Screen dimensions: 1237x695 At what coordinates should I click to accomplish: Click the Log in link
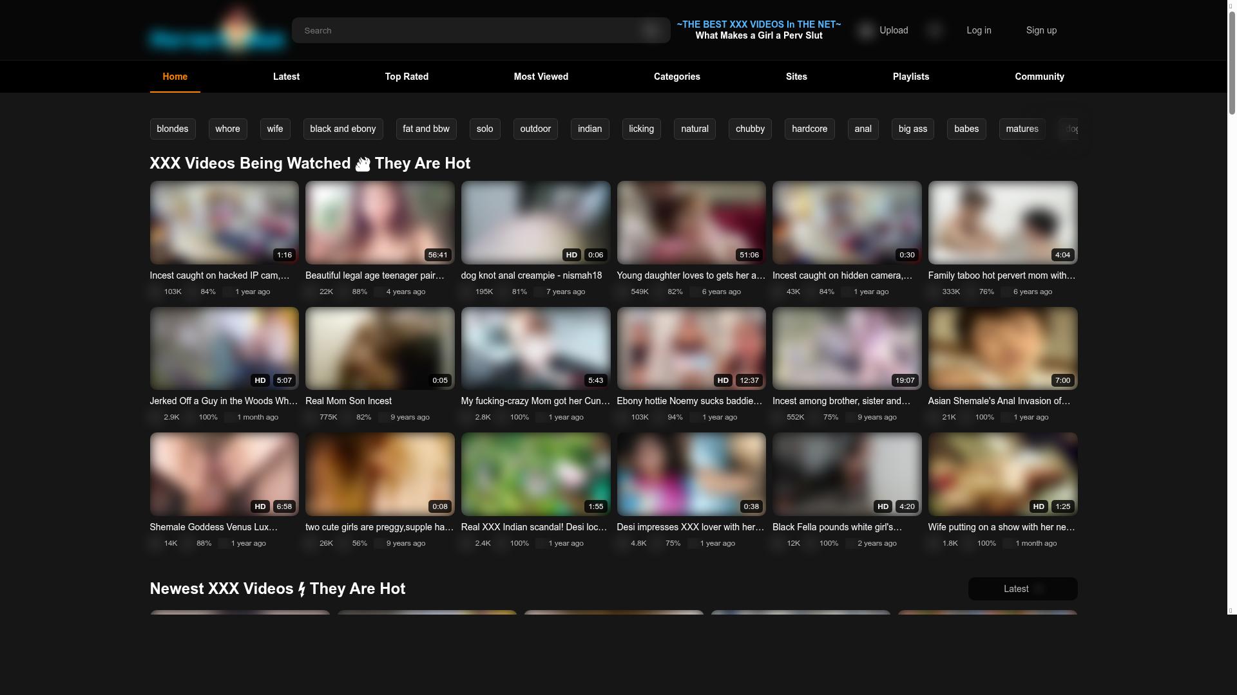pos(979,30)
